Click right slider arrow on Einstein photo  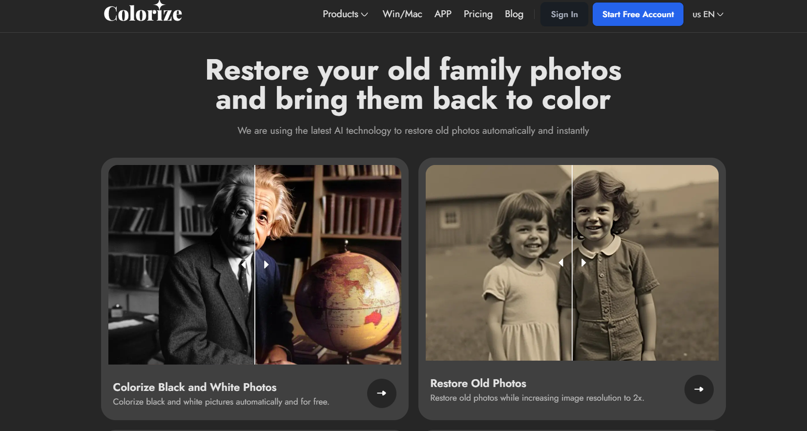pos(266,265)
